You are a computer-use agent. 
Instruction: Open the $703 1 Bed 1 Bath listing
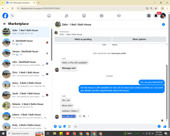(x=71, y=34)
